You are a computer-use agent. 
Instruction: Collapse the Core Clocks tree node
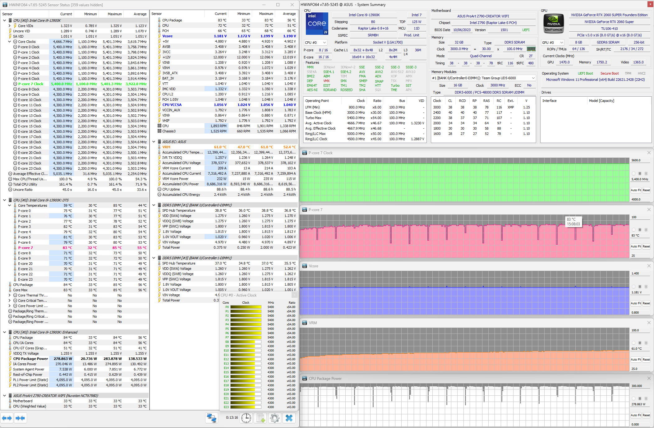[10, 42]
